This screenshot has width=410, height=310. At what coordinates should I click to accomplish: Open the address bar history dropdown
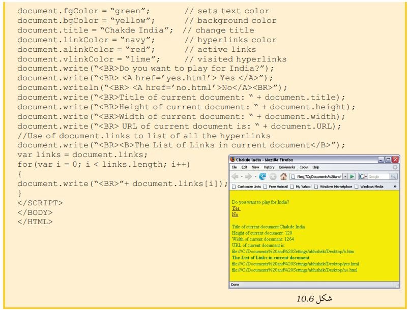point(345,176)
